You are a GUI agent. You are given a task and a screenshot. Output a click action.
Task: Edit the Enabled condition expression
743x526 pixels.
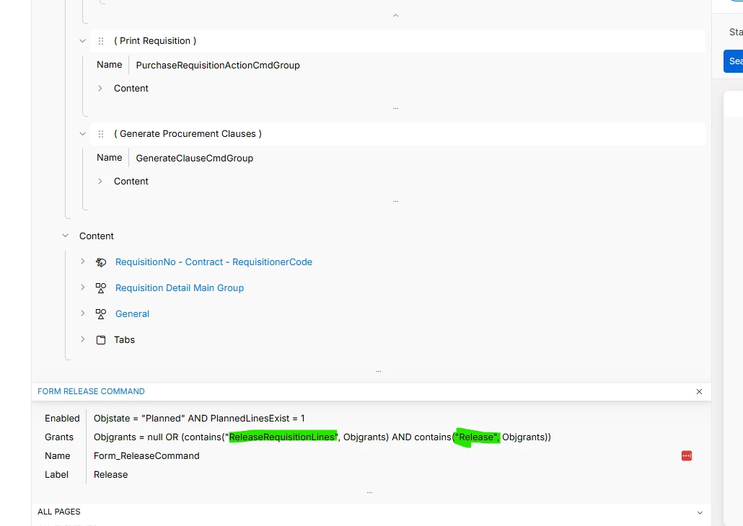click(199, 418)
